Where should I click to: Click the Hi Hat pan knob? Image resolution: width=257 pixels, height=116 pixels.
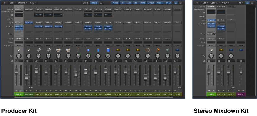pyautogui.click(x=78, y=56)
